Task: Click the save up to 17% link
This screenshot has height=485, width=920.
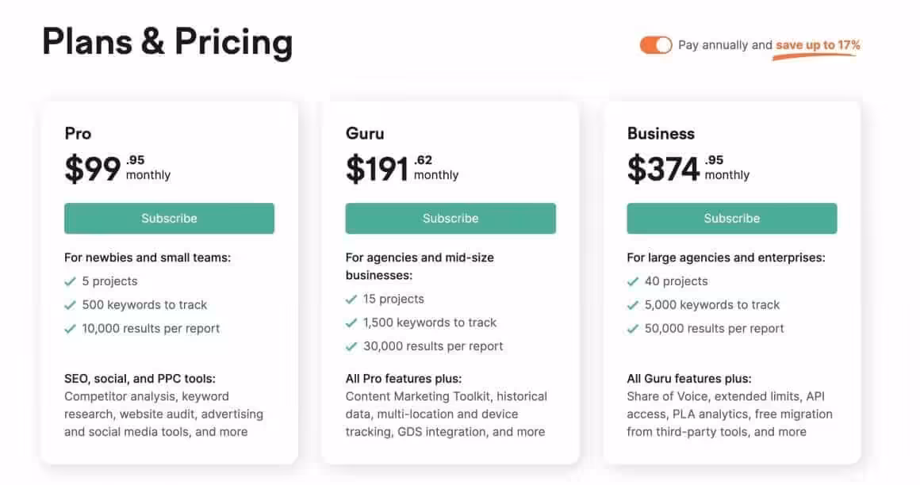Action: point(816,45)
